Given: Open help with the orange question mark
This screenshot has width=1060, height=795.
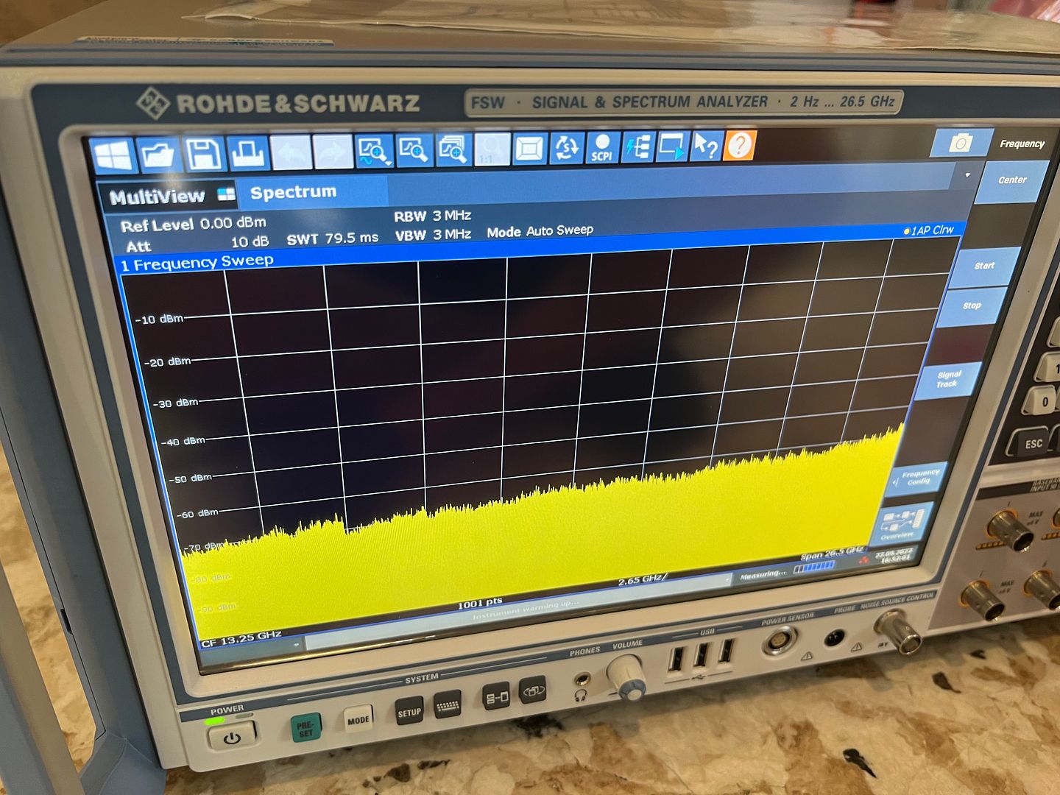Looking at the screenshot, I should pyautogui.click(x=740, y=144).
